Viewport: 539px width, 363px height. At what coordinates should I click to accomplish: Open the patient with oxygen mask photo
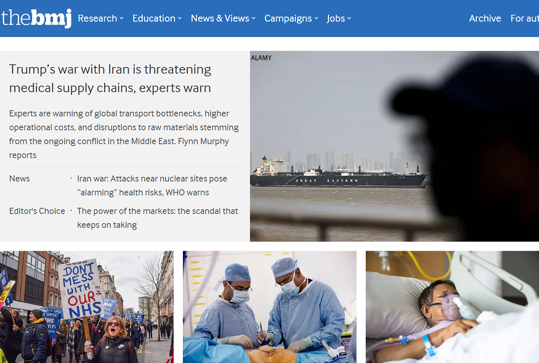[452, 307]
